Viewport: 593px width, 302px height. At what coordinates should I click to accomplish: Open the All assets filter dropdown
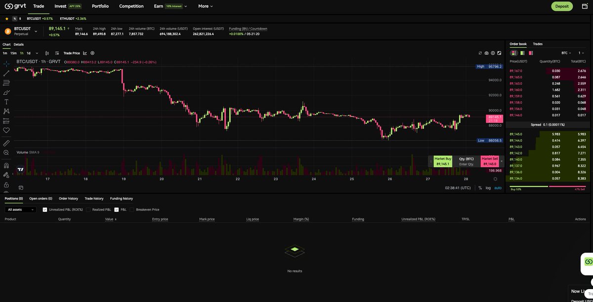20,210
